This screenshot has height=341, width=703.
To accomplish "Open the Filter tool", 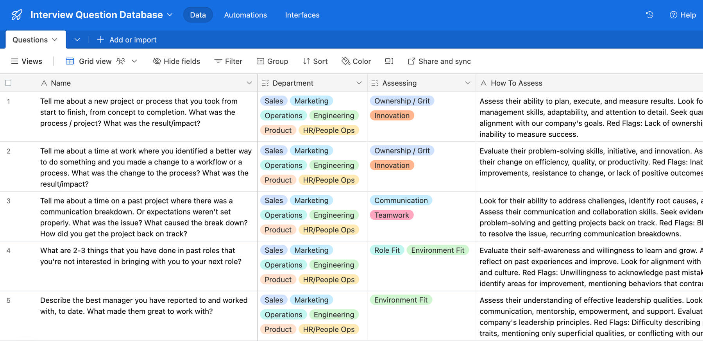I will click(228, 61).
